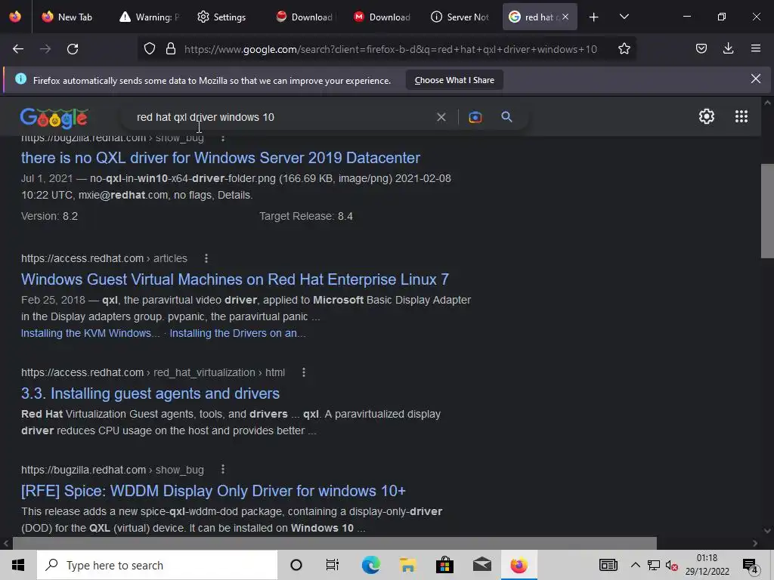Close the red hat search tab
The width and height of the screenshot is (774, 580).
(565, 17)
